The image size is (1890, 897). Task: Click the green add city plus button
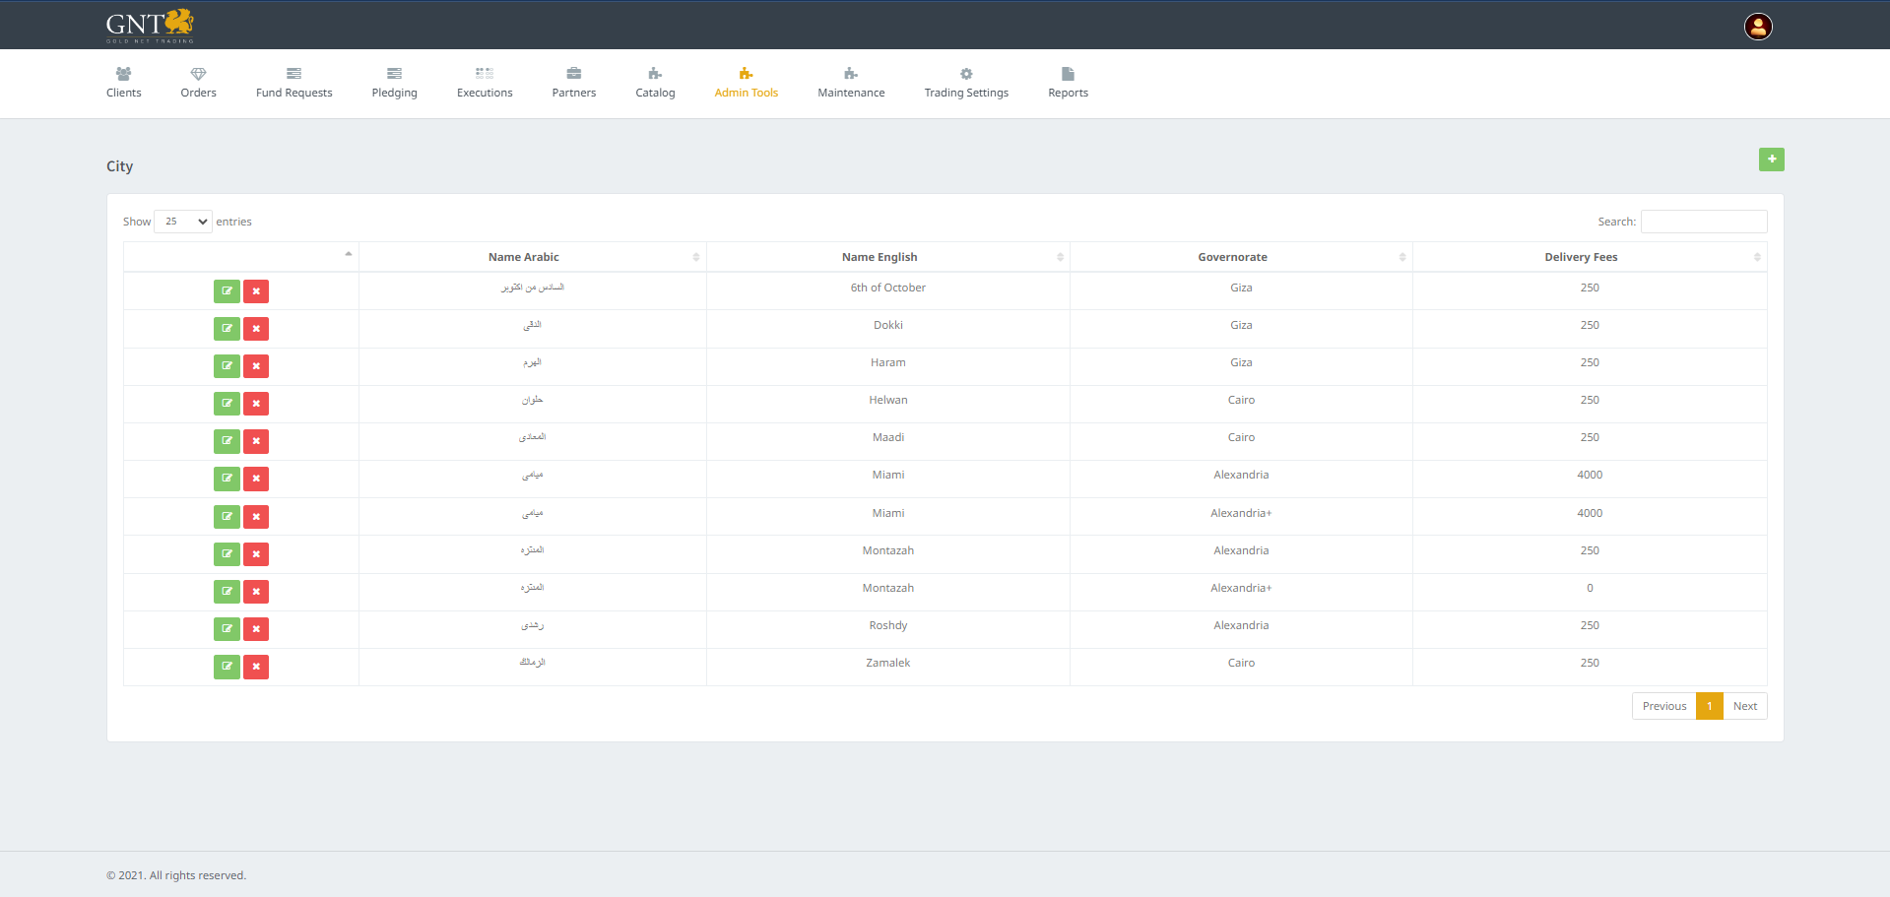tap(1771, 160)
